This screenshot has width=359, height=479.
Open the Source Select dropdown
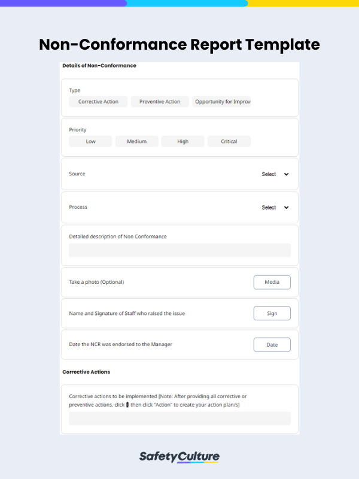[x=269, y=174]
